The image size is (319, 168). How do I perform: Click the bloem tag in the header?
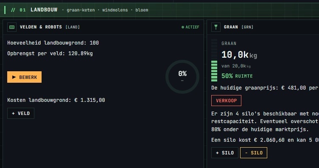click(142, 10)
